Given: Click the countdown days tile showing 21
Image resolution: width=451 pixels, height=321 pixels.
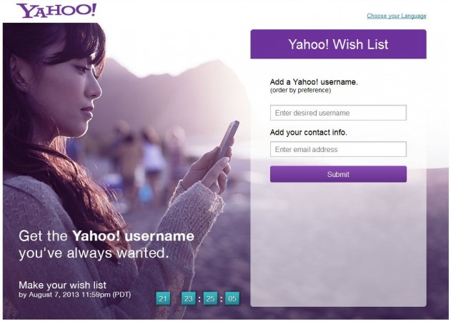Looking at the screenshot, I should point(163,299).
